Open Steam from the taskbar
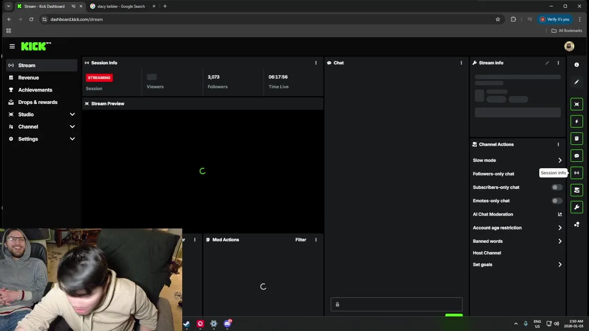 [x=186, y=324]
